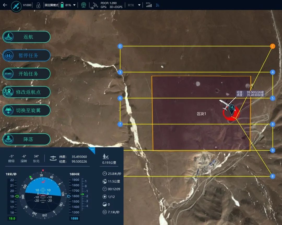282x225 pixels.
Task: Click the home point marker on map
Action: click(231, 110)
